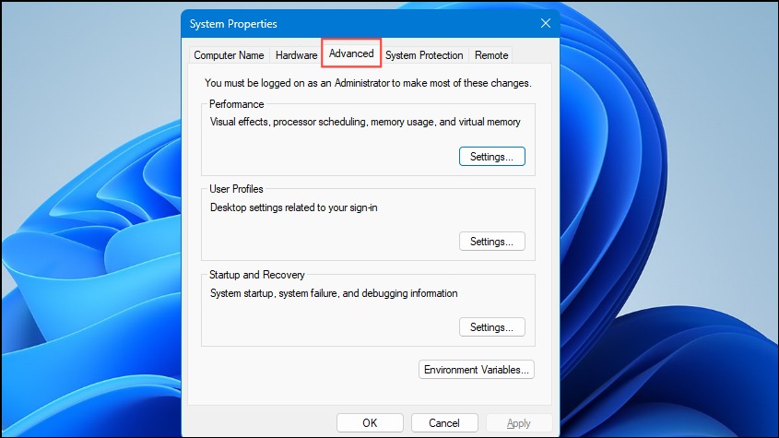The width and height of the screenshot is (779, 438).
Task: Open the Remote tab
Action: (490, 55)
